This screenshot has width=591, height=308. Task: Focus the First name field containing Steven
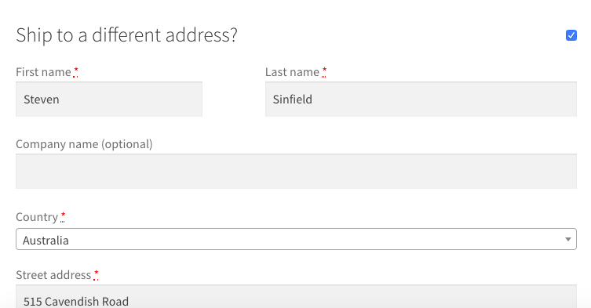pos(109,100)
